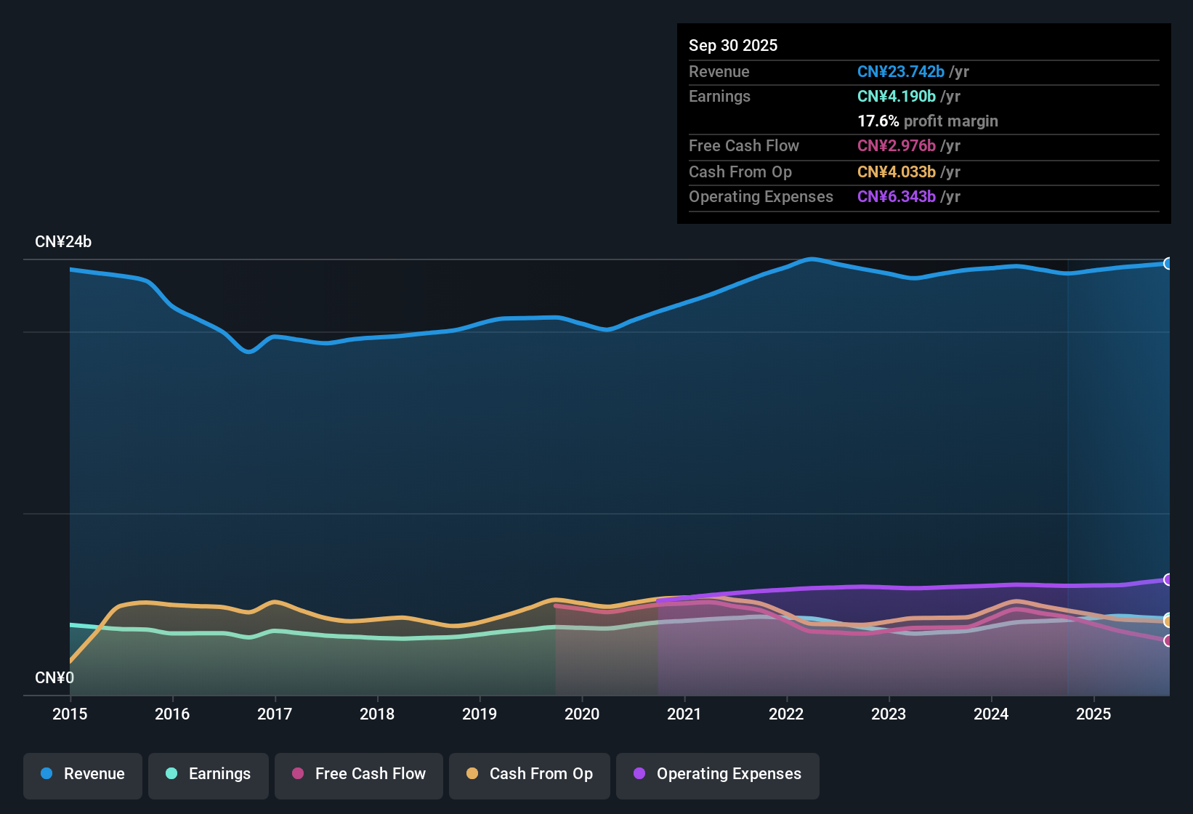Screen dimensions: 1193x814
Task: Click the pink Free Cash Flow dot icon
Action: [298, 774]
